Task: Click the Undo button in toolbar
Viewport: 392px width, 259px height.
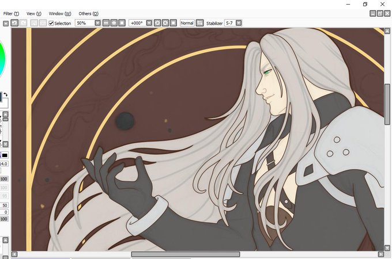Action: 14,23
